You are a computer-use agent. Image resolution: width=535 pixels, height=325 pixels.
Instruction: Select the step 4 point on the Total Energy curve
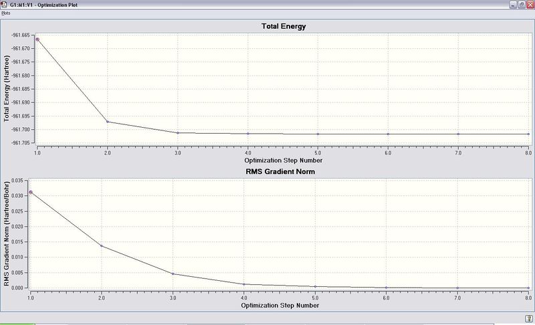248,134
